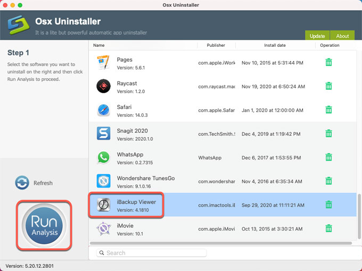This screenshot has width=362, height=271.
Task: Sort by the Publisher column header
Action: coord(216,45)
